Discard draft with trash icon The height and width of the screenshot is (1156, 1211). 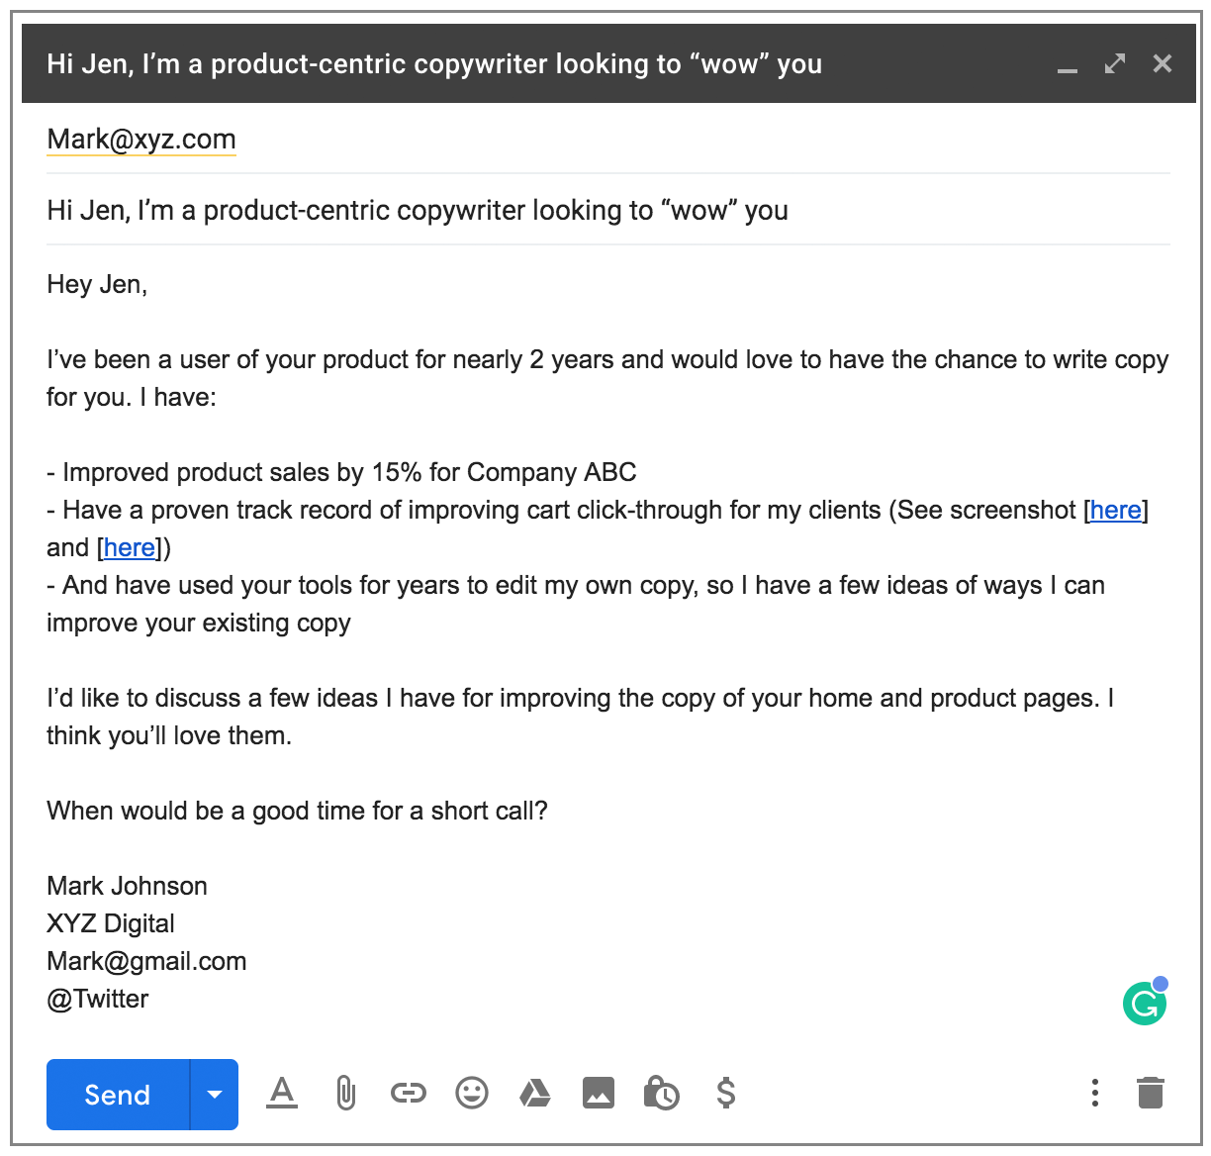click(x=1151, y=1093)
